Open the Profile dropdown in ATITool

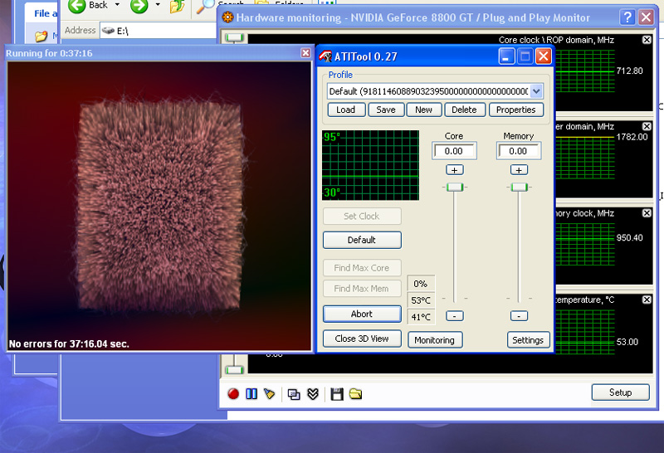pyautogui.click(x=536, y=91)
